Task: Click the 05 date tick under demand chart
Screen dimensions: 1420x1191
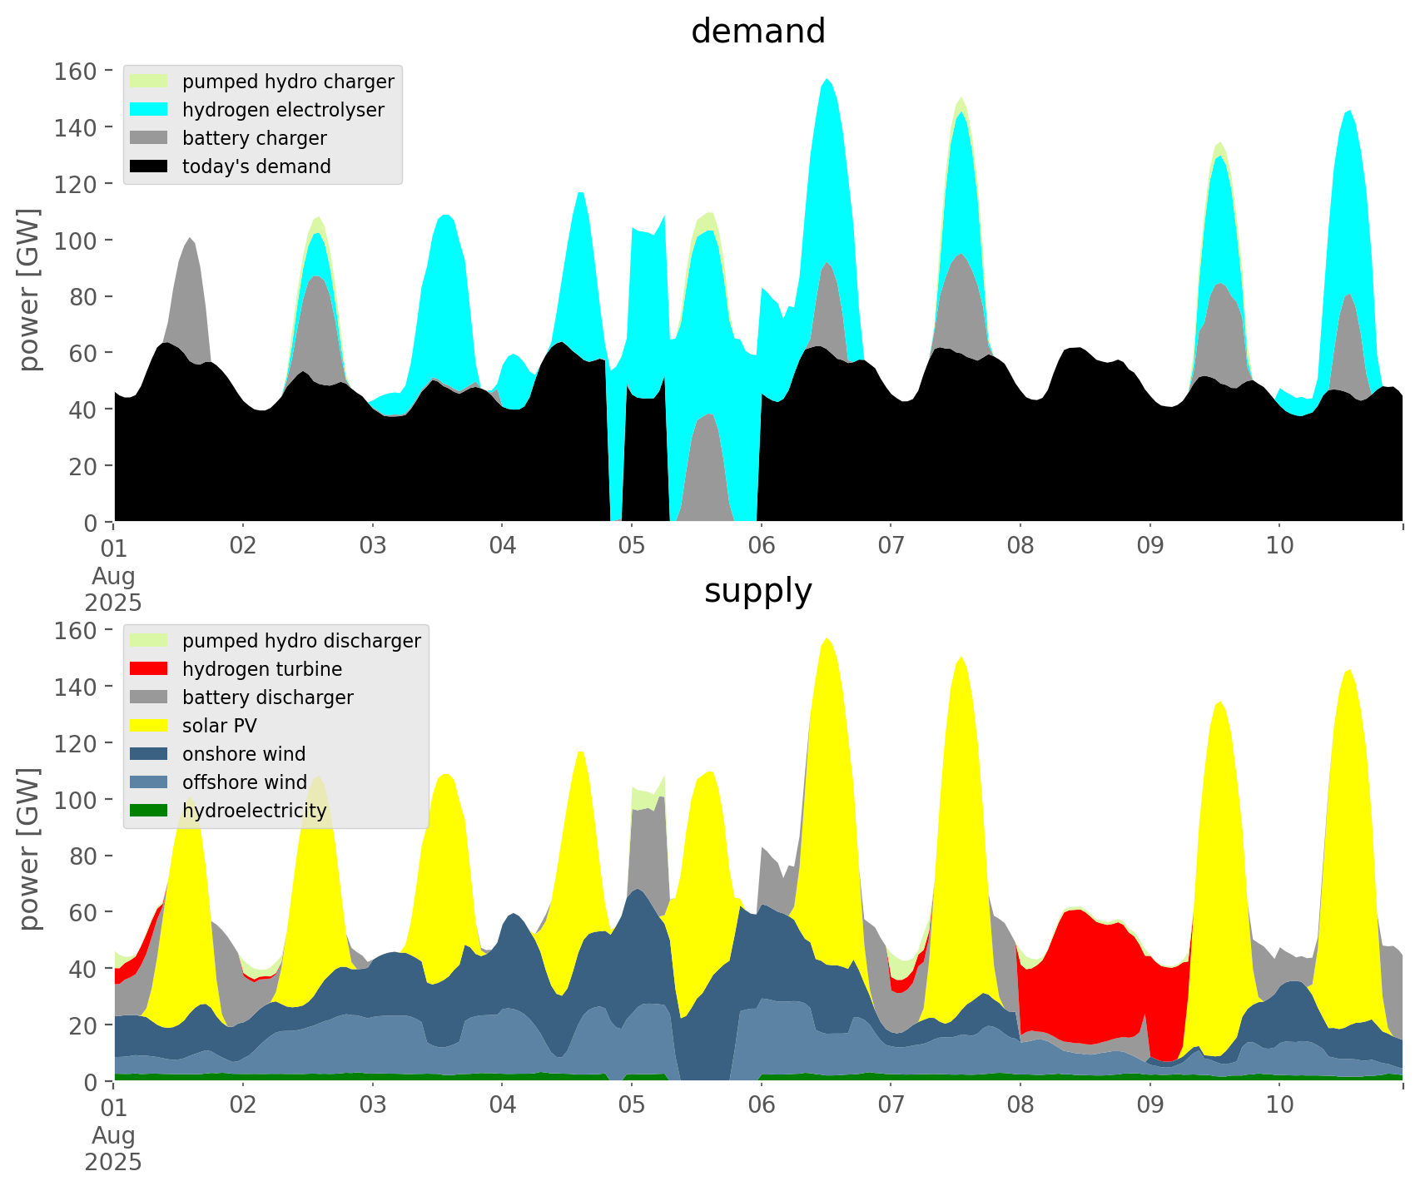Action: point(632,546)
